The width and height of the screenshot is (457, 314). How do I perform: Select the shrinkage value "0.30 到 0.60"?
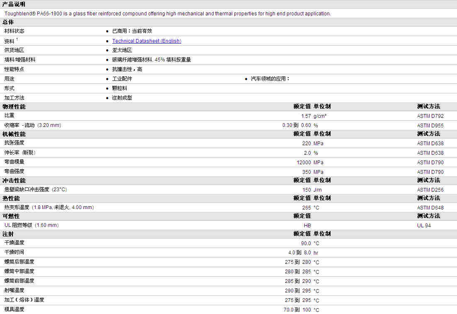[297, 125]
